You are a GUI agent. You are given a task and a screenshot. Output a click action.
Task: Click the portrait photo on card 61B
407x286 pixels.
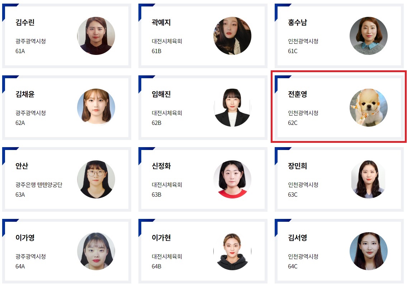point(232,36)
